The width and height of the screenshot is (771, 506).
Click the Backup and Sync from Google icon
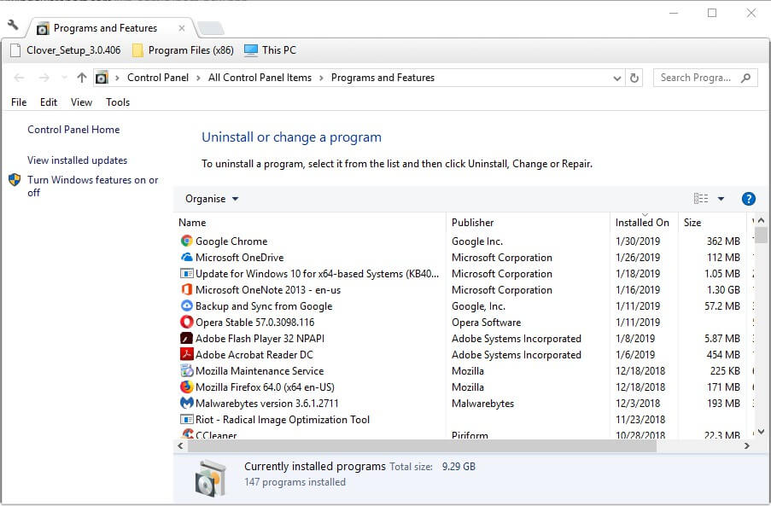pos(186,305)
